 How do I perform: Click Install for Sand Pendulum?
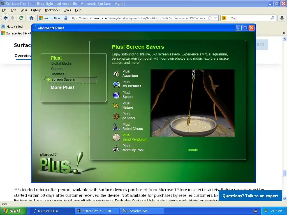click(x=193, y=150)
